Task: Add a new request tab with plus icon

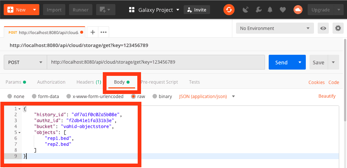Action: tap(93, 32)
